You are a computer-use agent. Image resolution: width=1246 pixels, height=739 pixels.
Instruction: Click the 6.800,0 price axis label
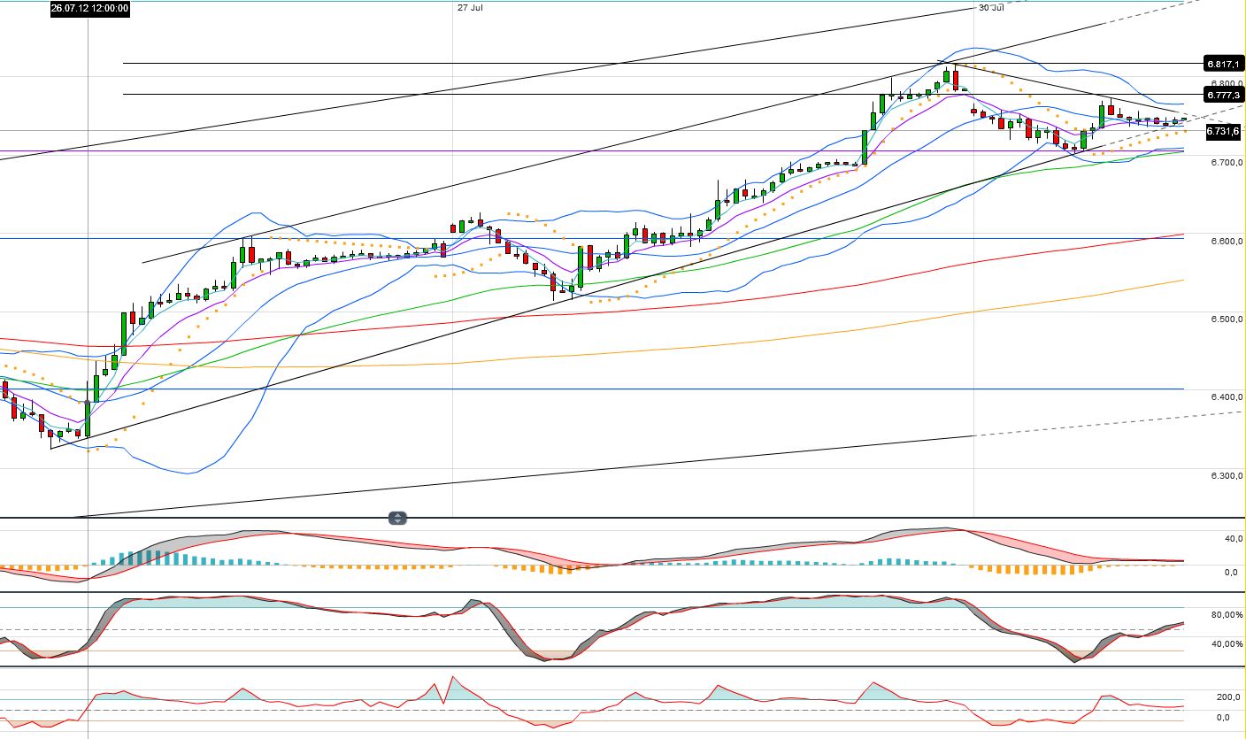[x=1226, y=84]
